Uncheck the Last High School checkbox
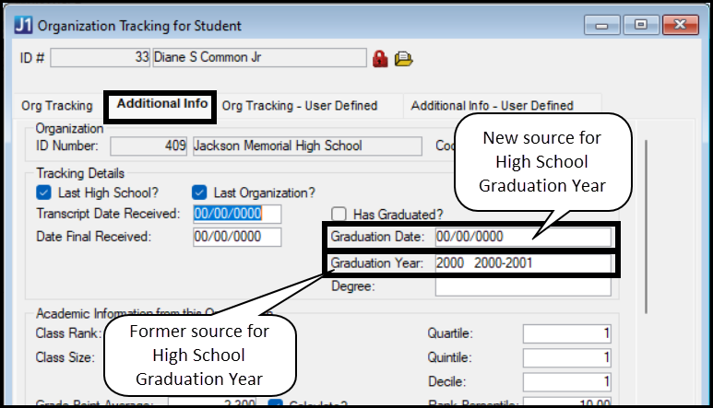Image resolution: width=713 pixels, height=408 pixels. click(x=43, y=192)
